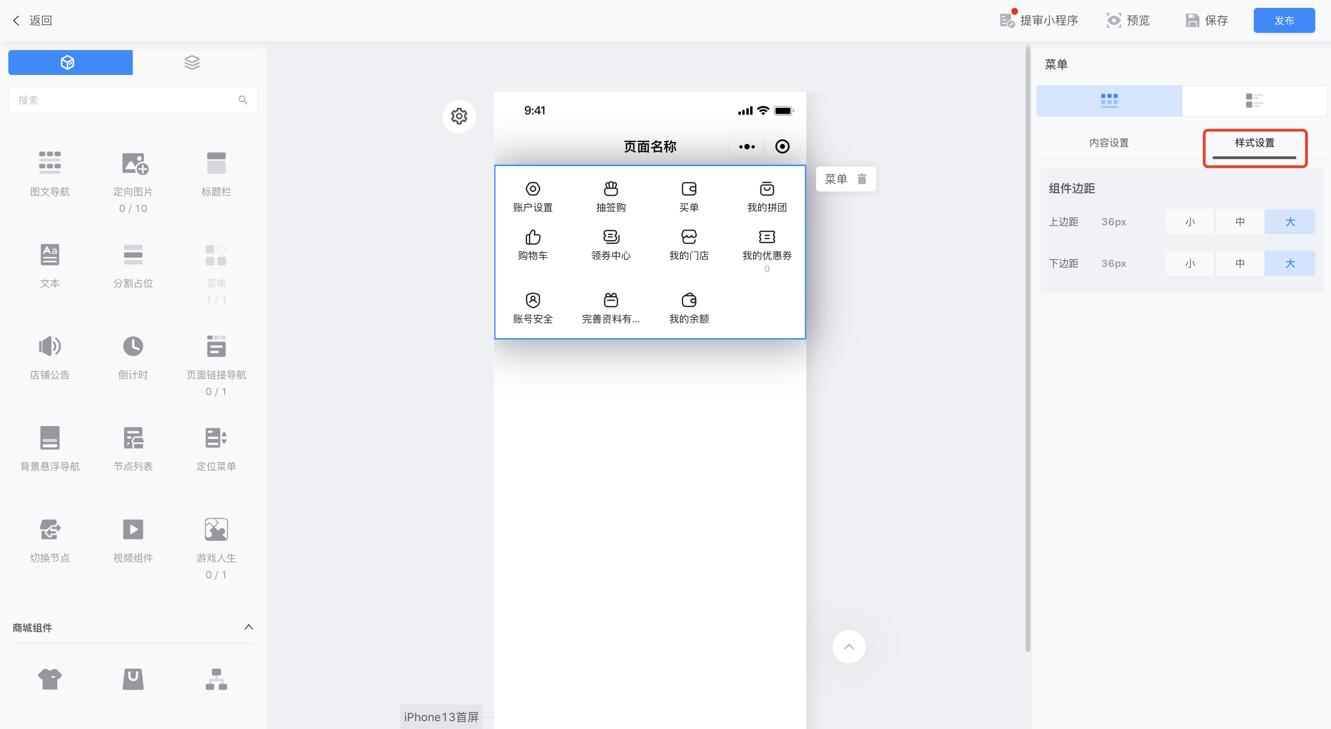Click the 买单 menu item in preview
Viewport: 1331px width, 729px height.
pyautogui.click(x=689, y=196)
